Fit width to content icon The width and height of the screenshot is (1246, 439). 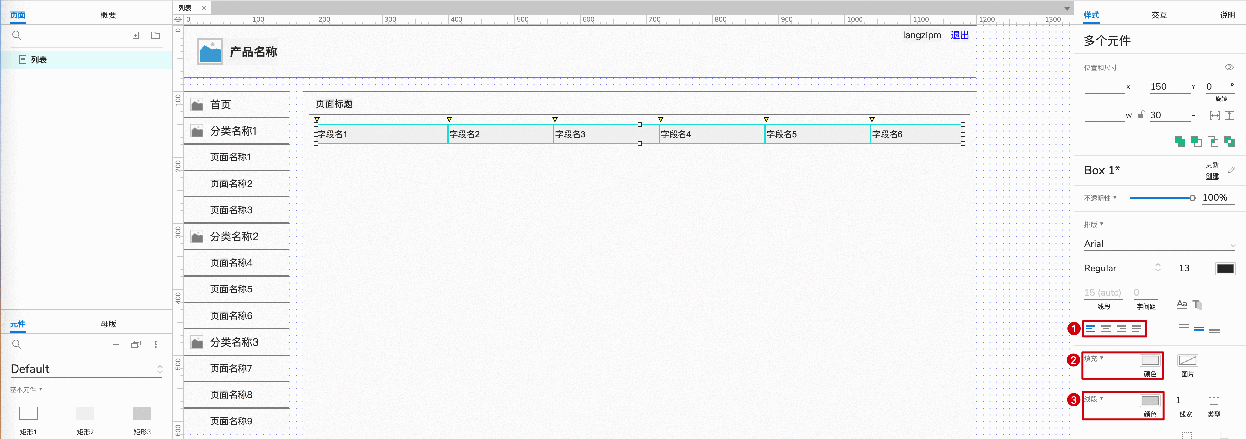(x=1215, y=115)
